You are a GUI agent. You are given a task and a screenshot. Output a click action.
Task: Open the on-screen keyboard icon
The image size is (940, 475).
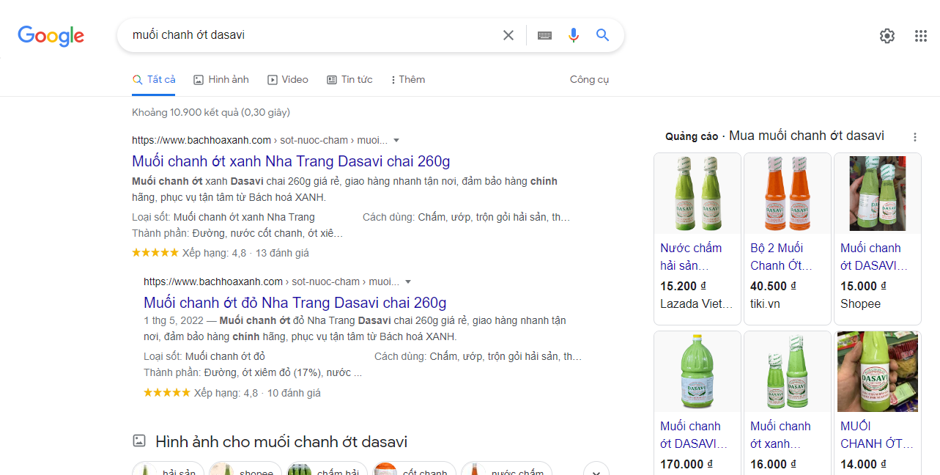pos(544,35)
